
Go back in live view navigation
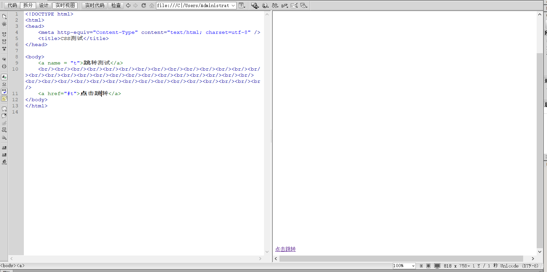point(128,5)
